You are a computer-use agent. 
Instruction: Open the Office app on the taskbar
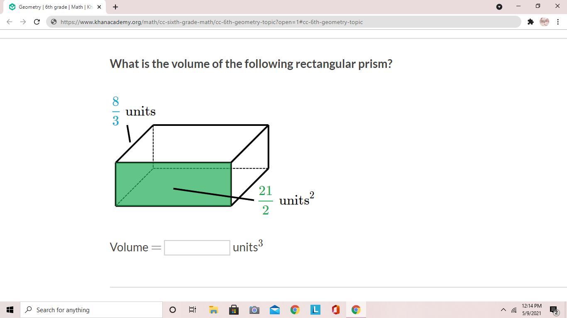point(335,310)
